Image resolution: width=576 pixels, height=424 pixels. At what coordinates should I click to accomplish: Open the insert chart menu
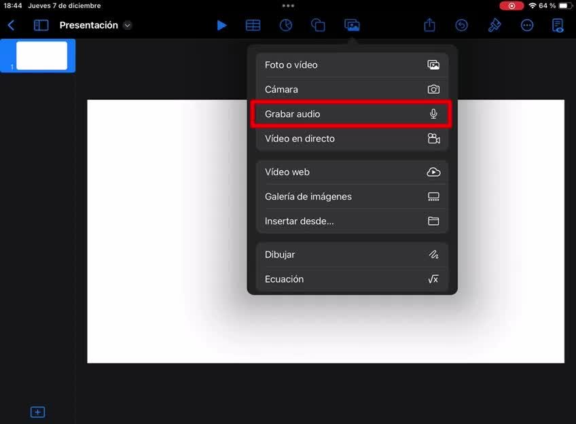click(x=286, y=25)
